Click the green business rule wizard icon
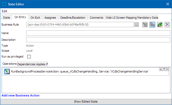The height and width of the screenshot is (105, 172). 160,25
